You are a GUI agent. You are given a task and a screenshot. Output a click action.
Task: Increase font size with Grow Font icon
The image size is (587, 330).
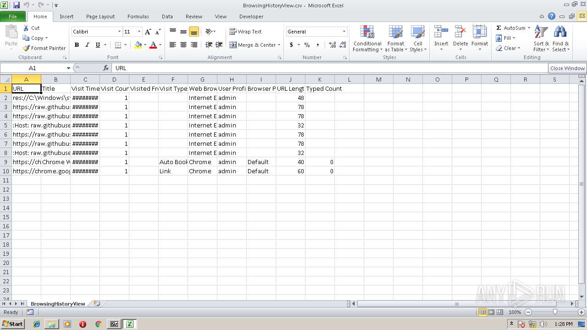[148, 32]
